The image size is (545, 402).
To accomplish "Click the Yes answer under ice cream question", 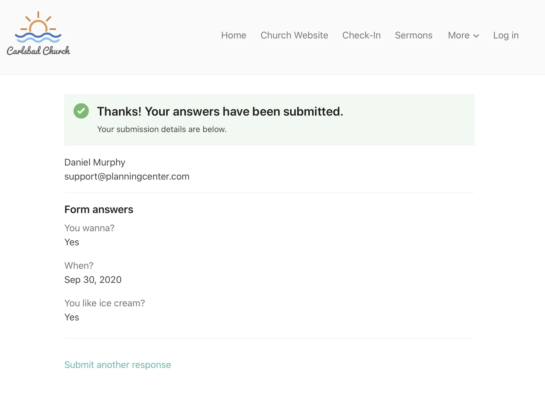I will pos(72,317).
